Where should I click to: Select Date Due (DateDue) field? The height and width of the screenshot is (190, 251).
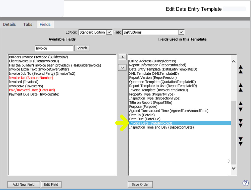tap(145, 119)
